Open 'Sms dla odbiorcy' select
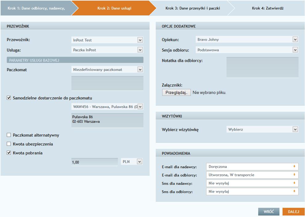305x217 pixels. pos(252,192)
